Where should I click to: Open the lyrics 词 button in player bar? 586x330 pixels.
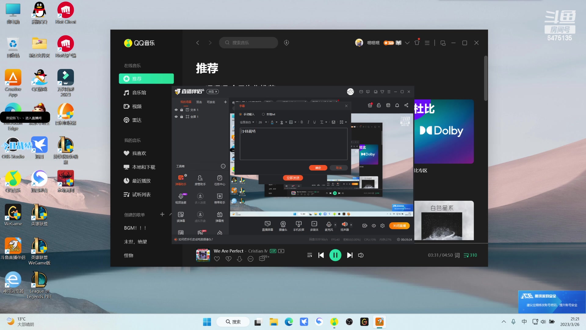coord(457,255)
